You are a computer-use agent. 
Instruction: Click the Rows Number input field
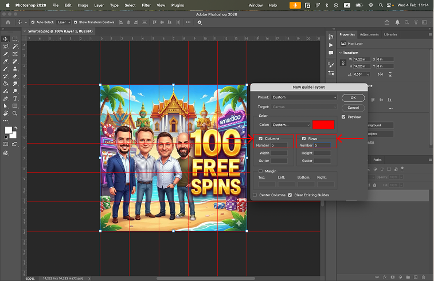[x=322, y=145]
